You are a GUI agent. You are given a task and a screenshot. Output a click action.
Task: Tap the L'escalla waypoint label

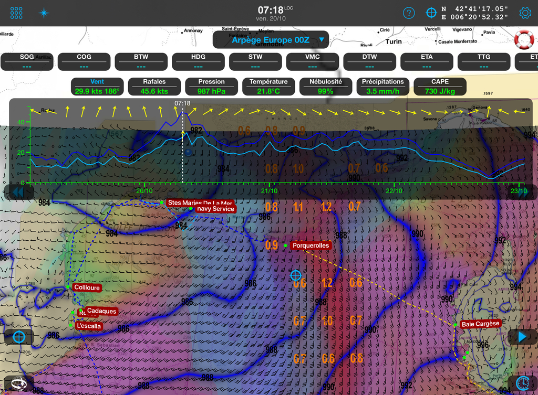tap(88, 326)
